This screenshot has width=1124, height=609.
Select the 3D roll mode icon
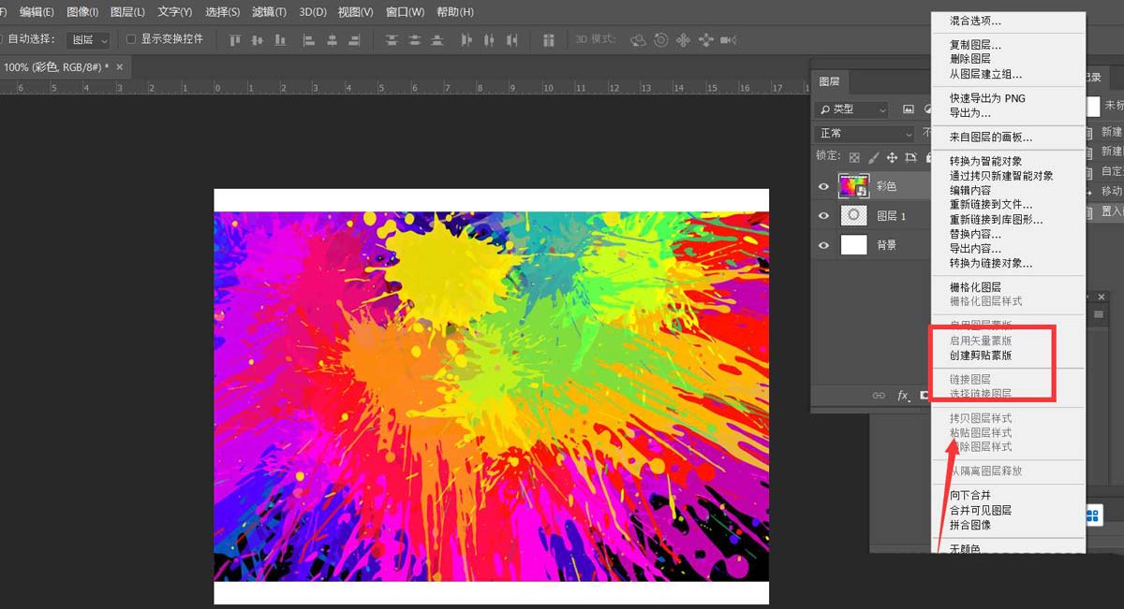pyautogui.click(x=661, y=39)
